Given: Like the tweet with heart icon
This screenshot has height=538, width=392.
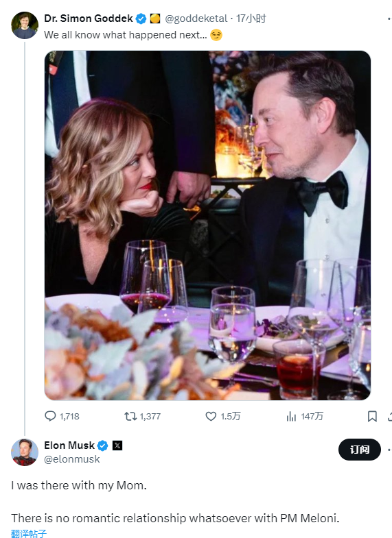Looking at the screenshot, I should (211, 416).
